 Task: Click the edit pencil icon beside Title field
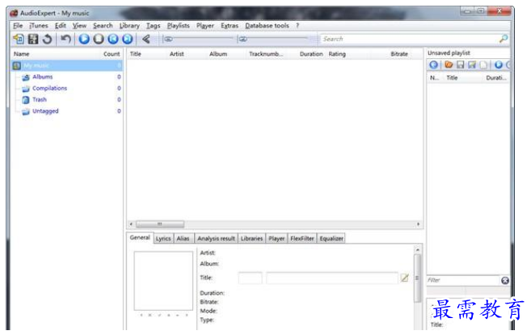404,278
